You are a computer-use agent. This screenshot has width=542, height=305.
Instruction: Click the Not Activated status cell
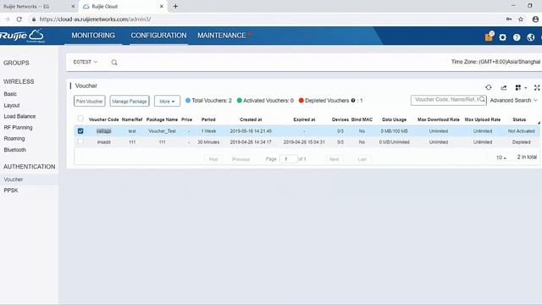pos(522,131)
